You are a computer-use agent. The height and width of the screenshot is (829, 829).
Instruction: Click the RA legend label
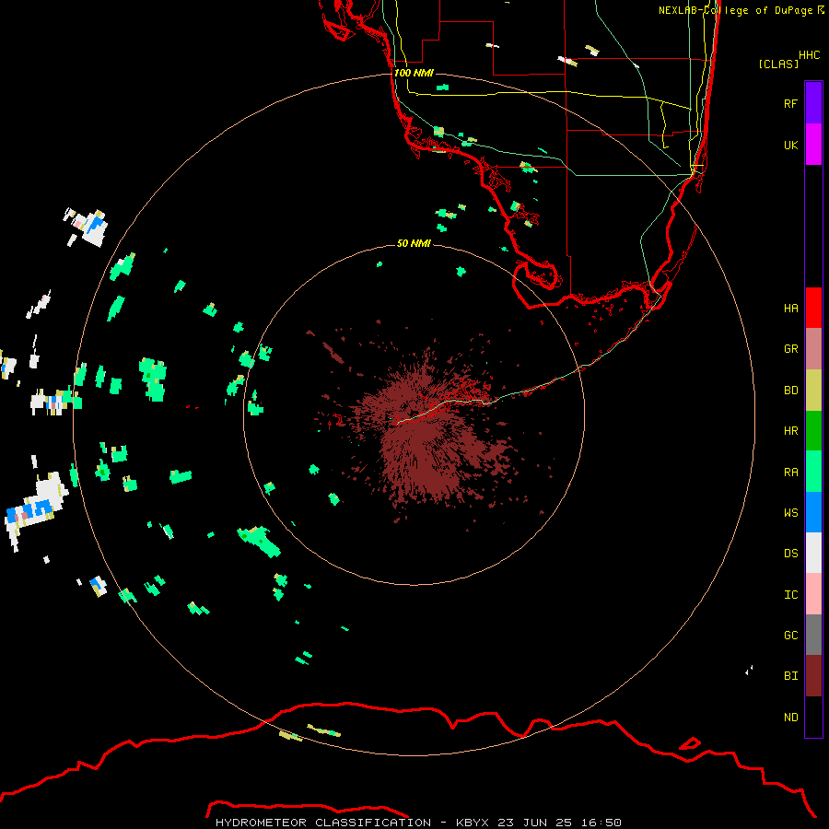tap(790, 473)
